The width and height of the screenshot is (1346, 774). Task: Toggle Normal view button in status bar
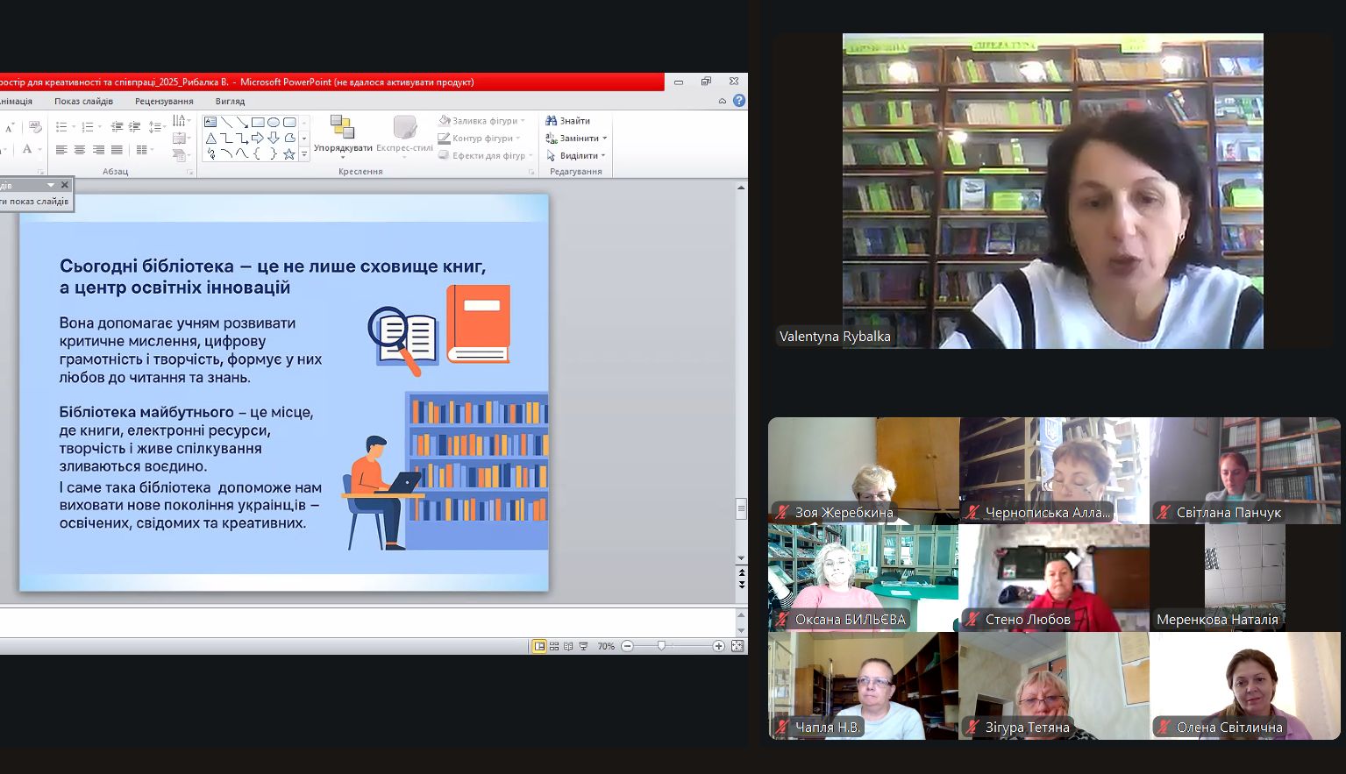(539, 646)
